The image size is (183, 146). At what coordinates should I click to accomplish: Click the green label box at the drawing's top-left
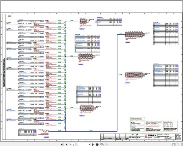pos(9,16)
